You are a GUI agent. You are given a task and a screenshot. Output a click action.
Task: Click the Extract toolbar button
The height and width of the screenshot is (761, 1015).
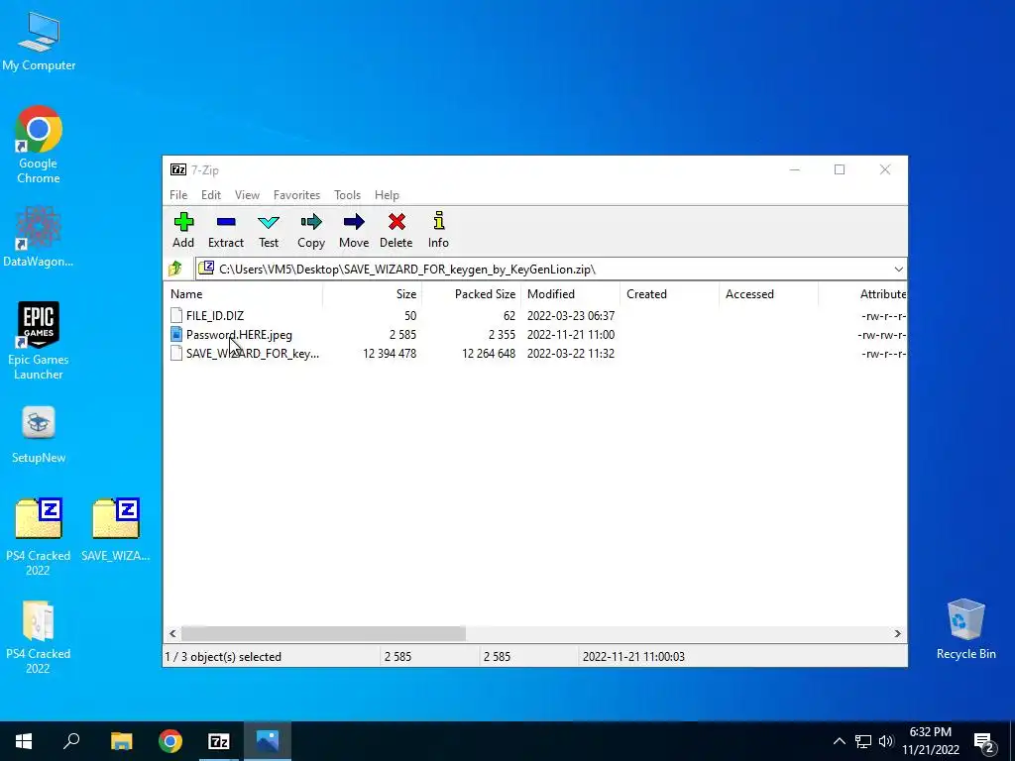225,230
